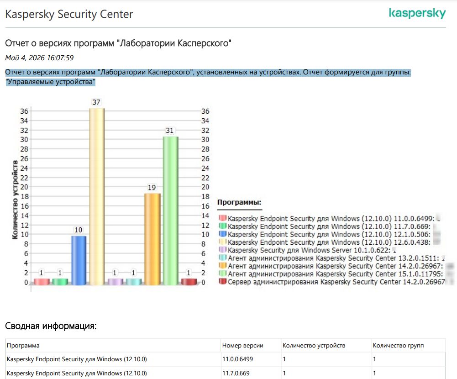Click the 31 value label above the green bar
This screenshot has height=379, width=457.
(x=170, y=131)
